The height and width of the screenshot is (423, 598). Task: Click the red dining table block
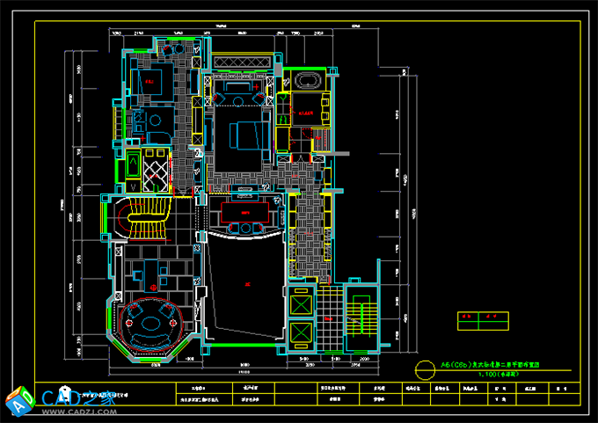(247, 213)
